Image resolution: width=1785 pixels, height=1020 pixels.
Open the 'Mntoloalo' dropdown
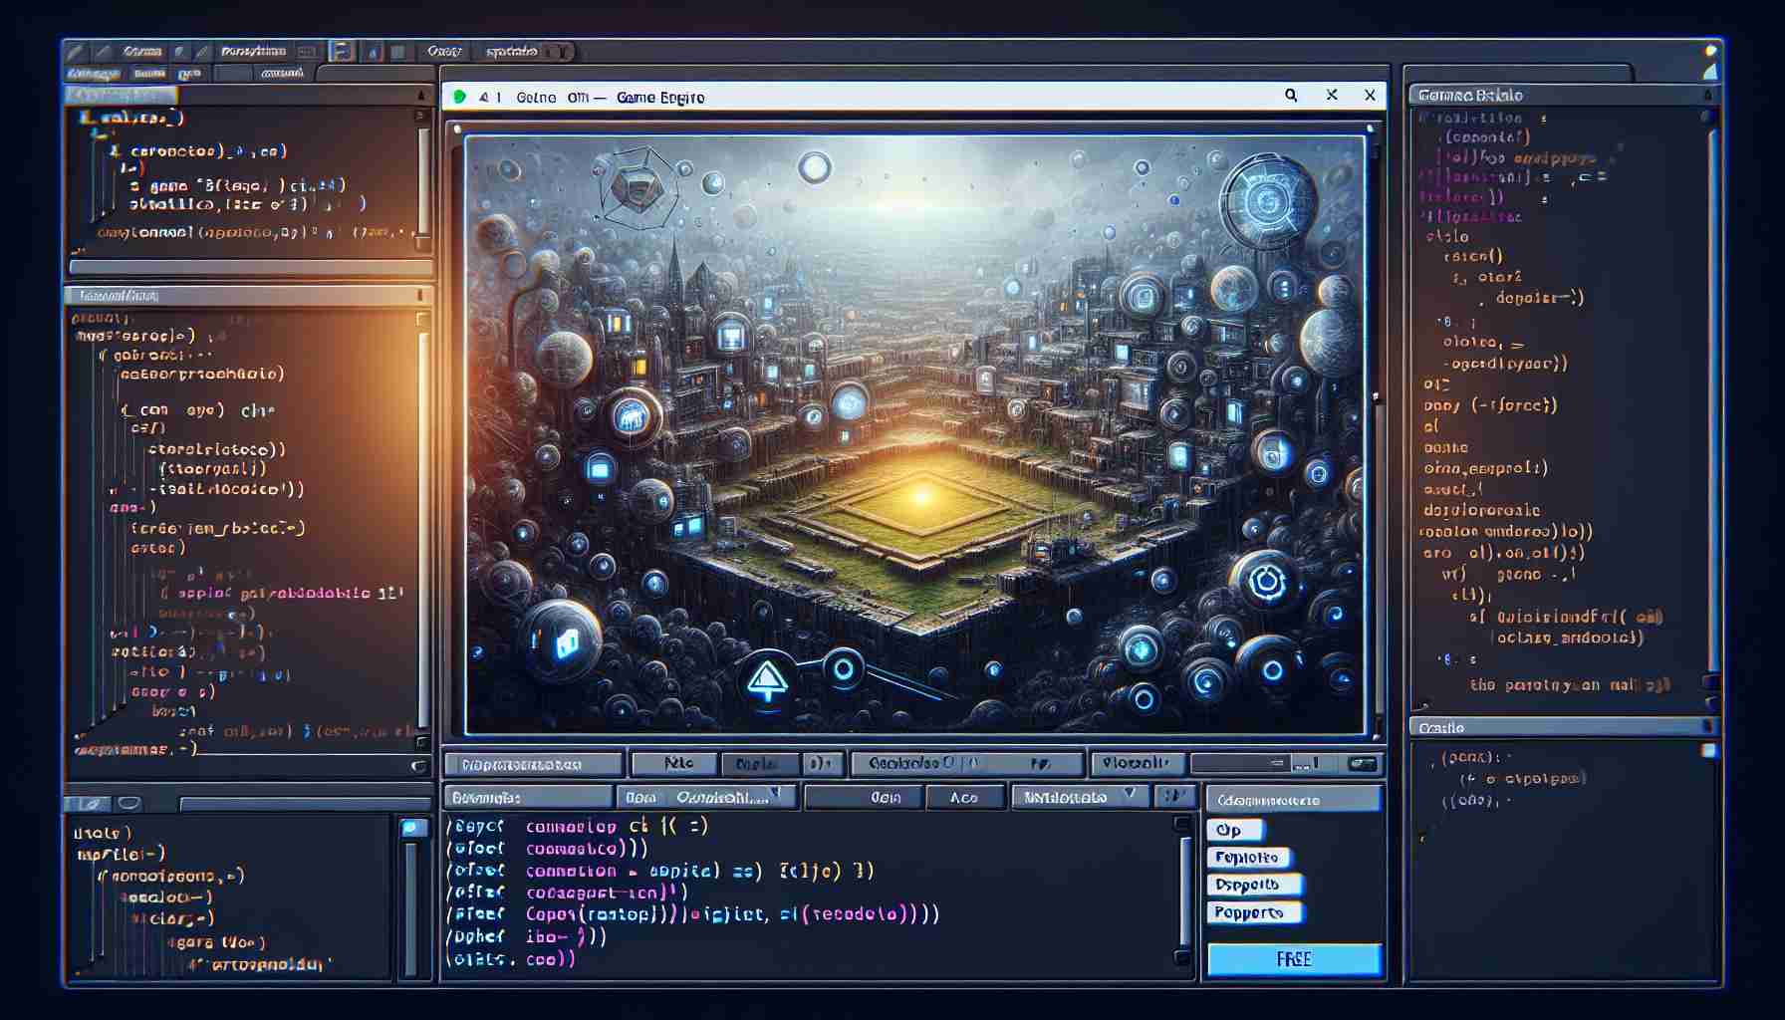pyautogui.click(x=1079, y=797)
